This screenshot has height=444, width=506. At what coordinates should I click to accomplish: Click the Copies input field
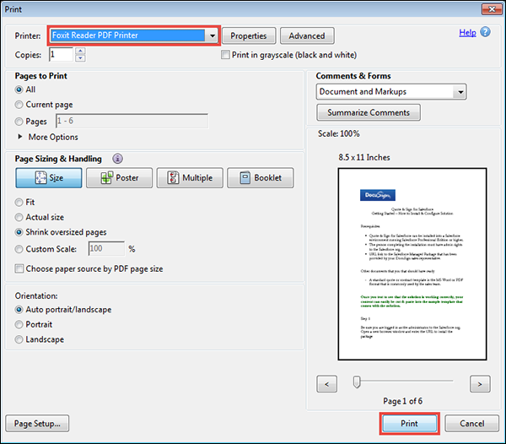click(x=62, y=55)
